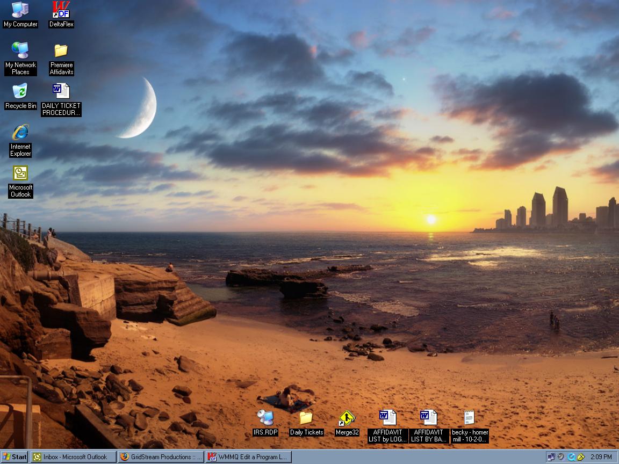Click the Merge32 shortcut icon

pos(347,418)
